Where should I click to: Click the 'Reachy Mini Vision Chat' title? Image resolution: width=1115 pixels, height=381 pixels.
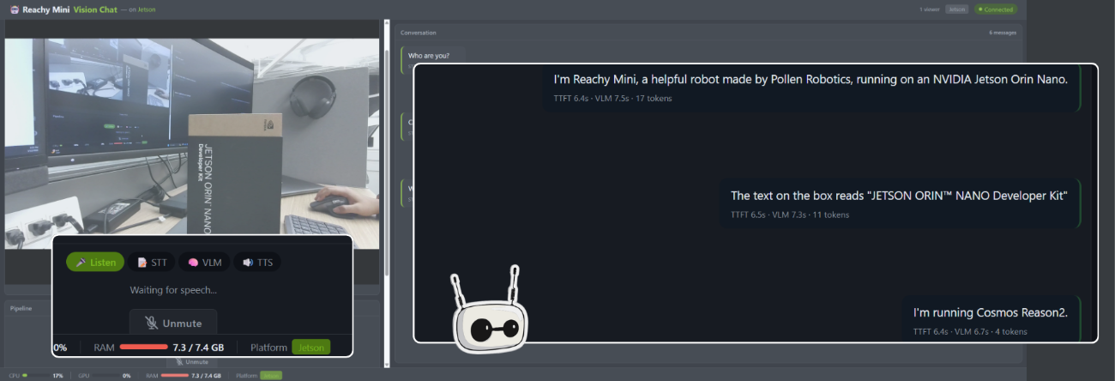[x=71, y=9]
